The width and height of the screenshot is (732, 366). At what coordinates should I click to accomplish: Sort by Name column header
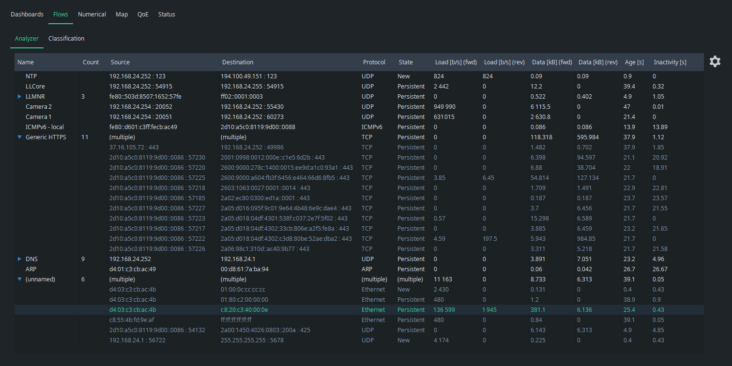[x=26, y=62]
